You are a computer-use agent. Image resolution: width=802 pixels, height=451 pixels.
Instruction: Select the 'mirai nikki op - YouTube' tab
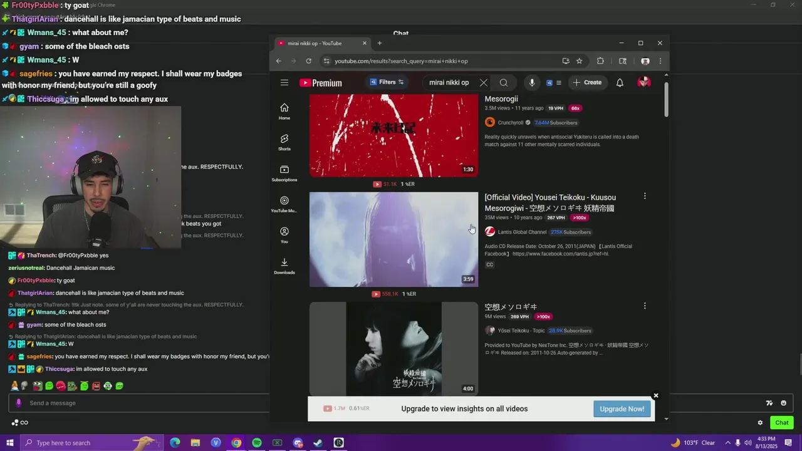322,43
